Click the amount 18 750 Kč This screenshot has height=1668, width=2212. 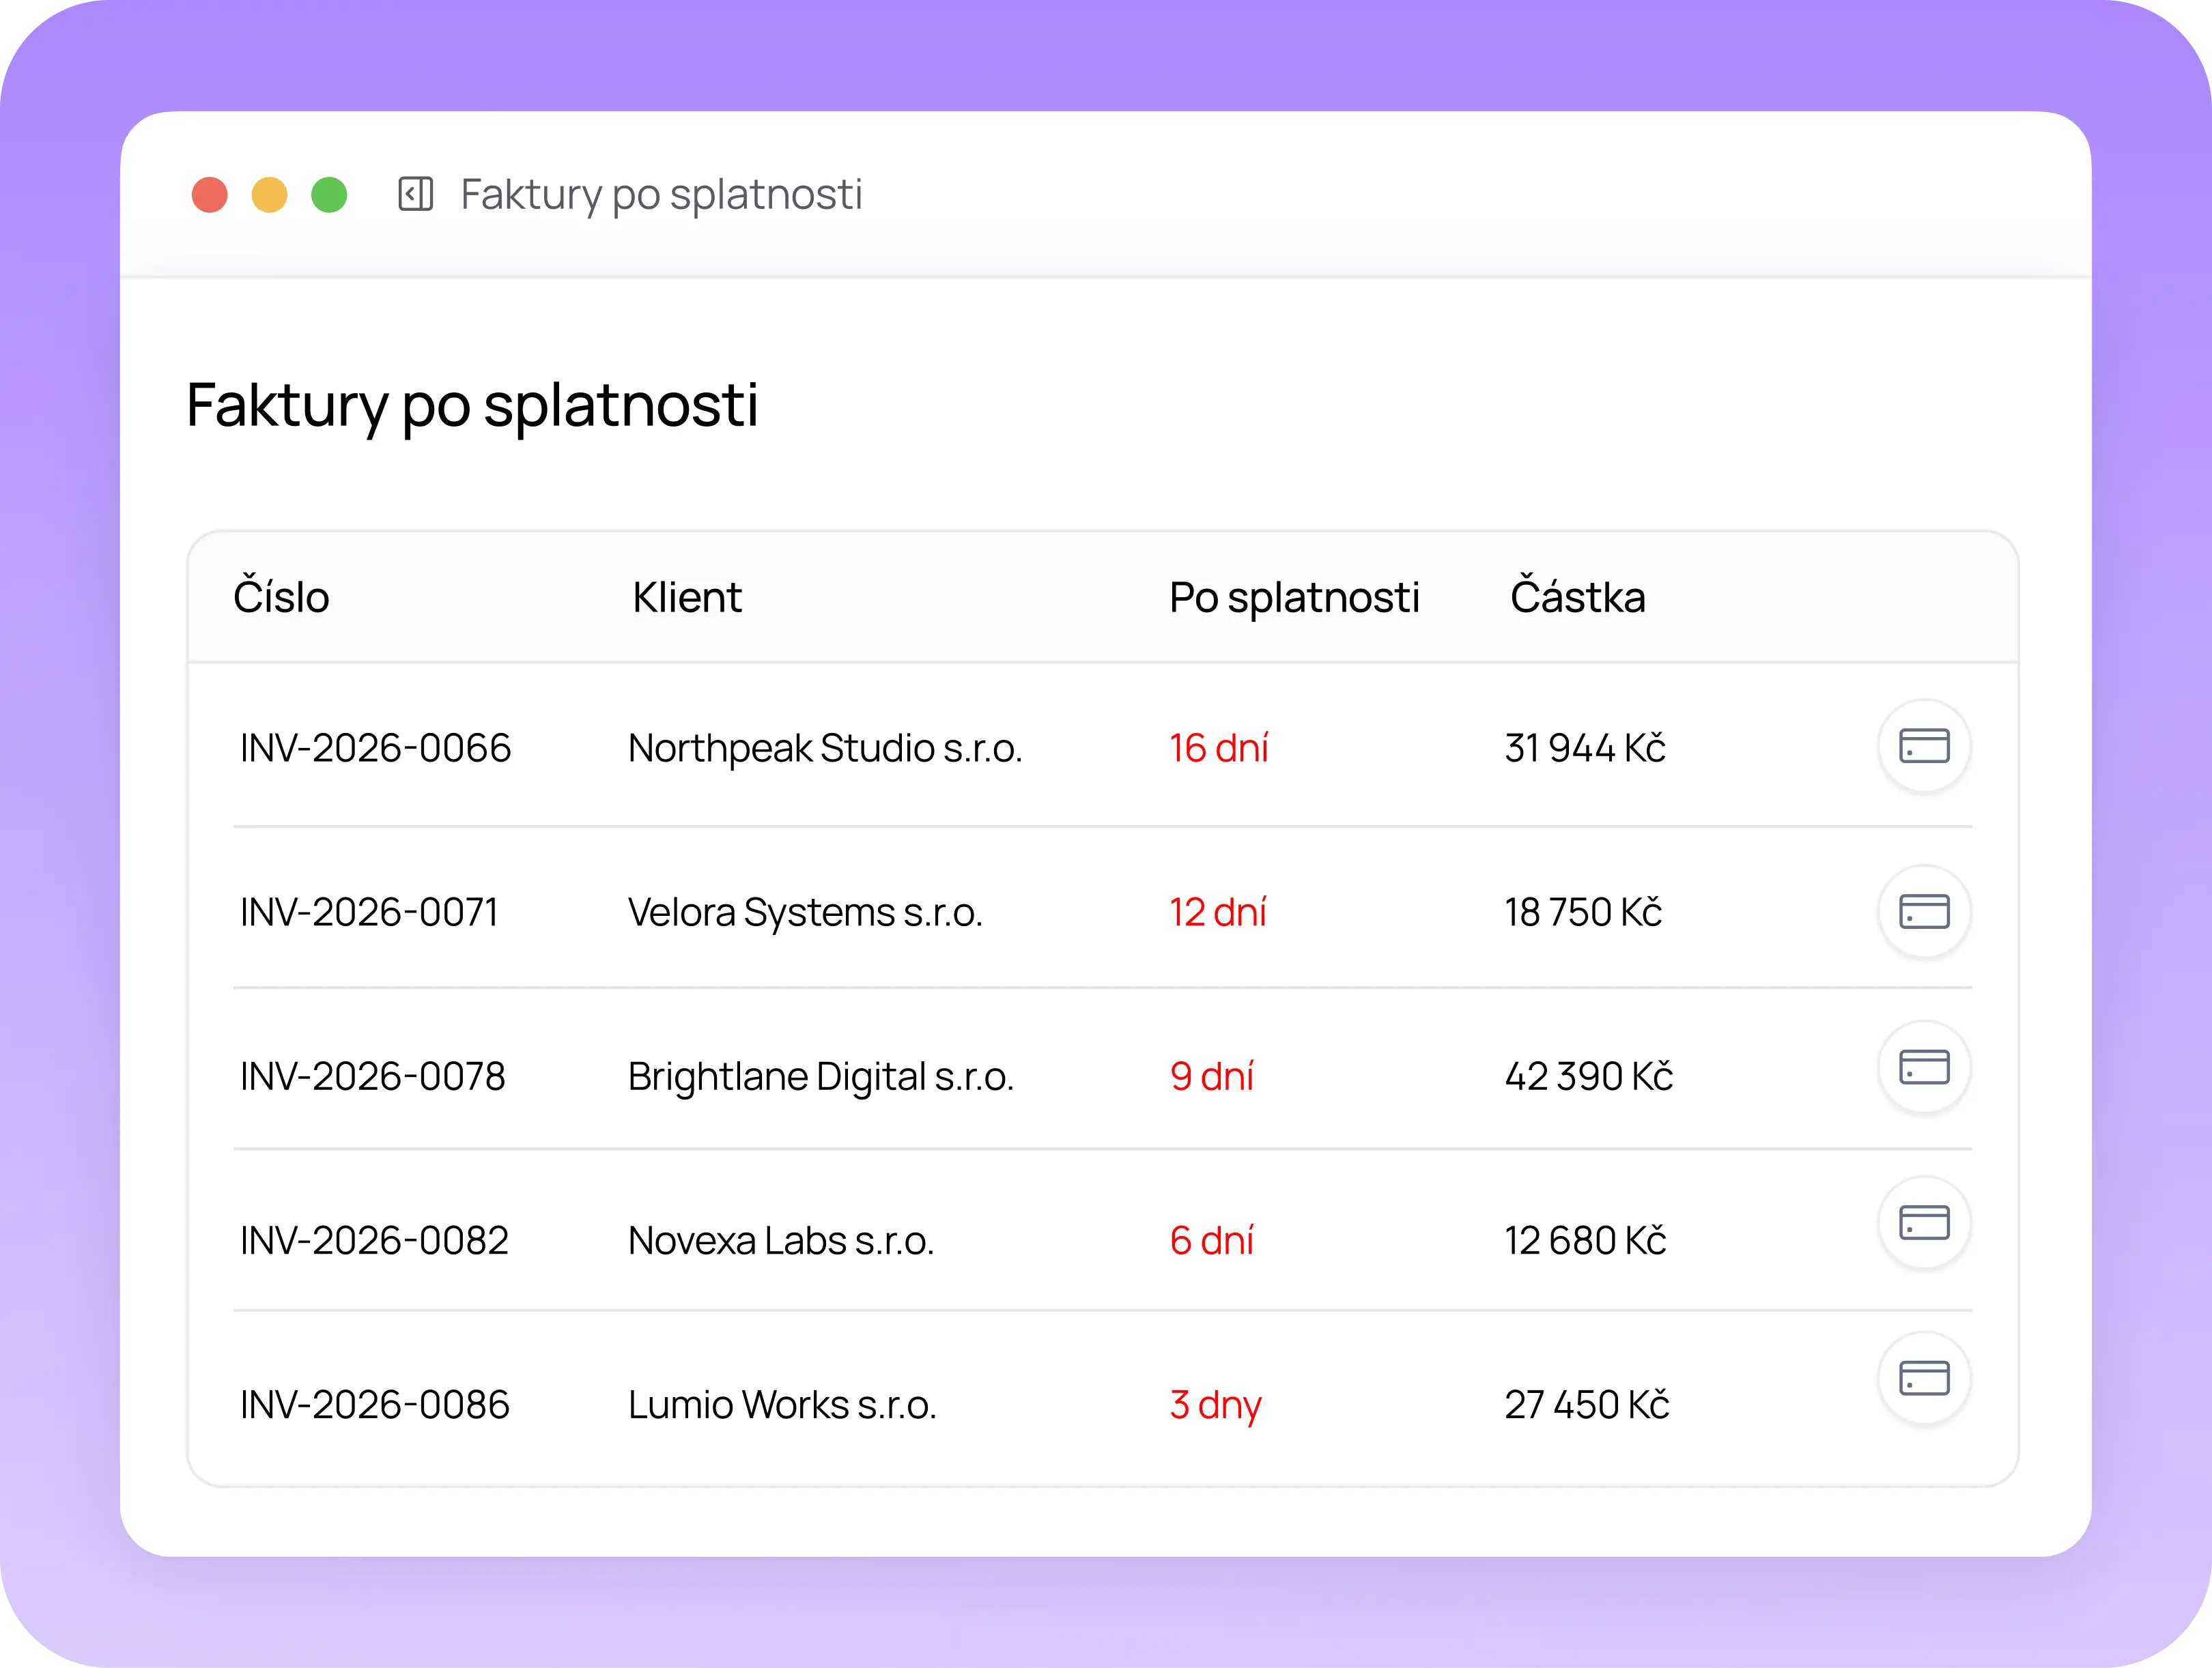1583,912
